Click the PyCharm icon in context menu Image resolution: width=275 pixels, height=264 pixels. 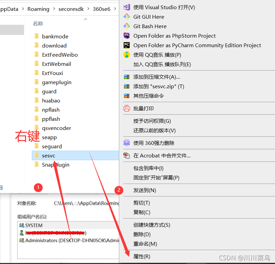tap(127, 45)
